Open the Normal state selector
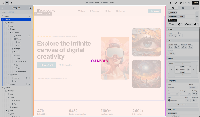 click(x=191, y=24)
